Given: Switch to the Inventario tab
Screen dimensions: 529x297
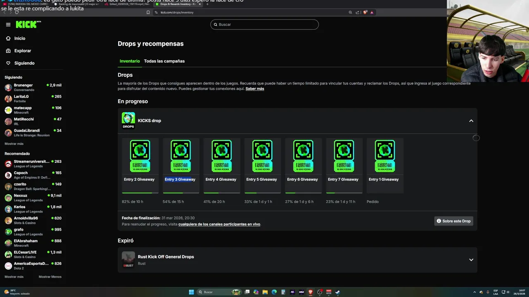Looking at the screenshot, I should click(x=130, y=61).
